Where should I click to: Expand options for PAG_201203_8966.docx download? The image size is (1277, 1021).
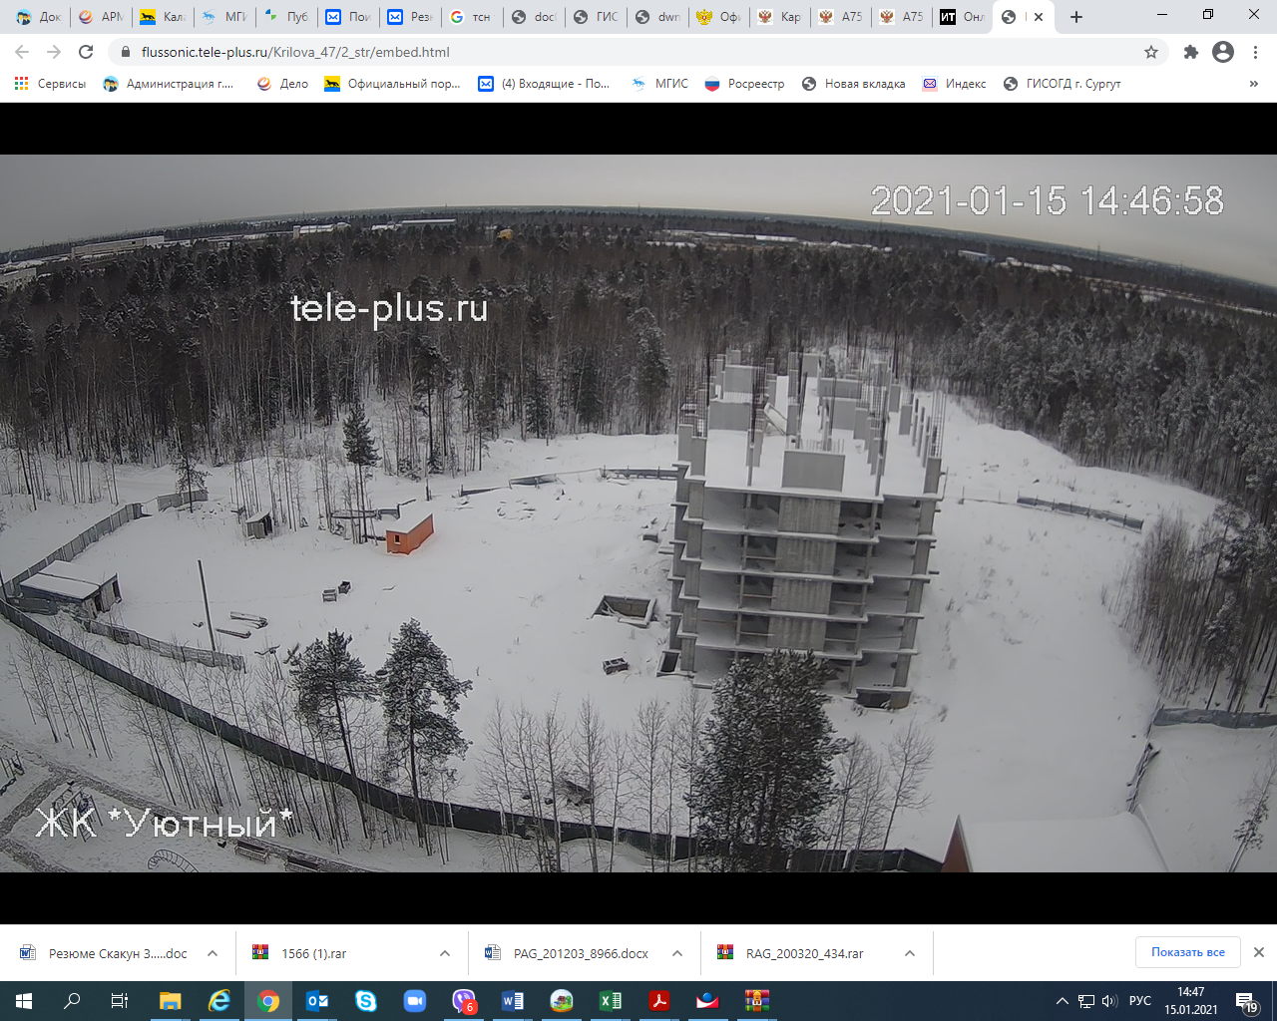pos(677,953)
